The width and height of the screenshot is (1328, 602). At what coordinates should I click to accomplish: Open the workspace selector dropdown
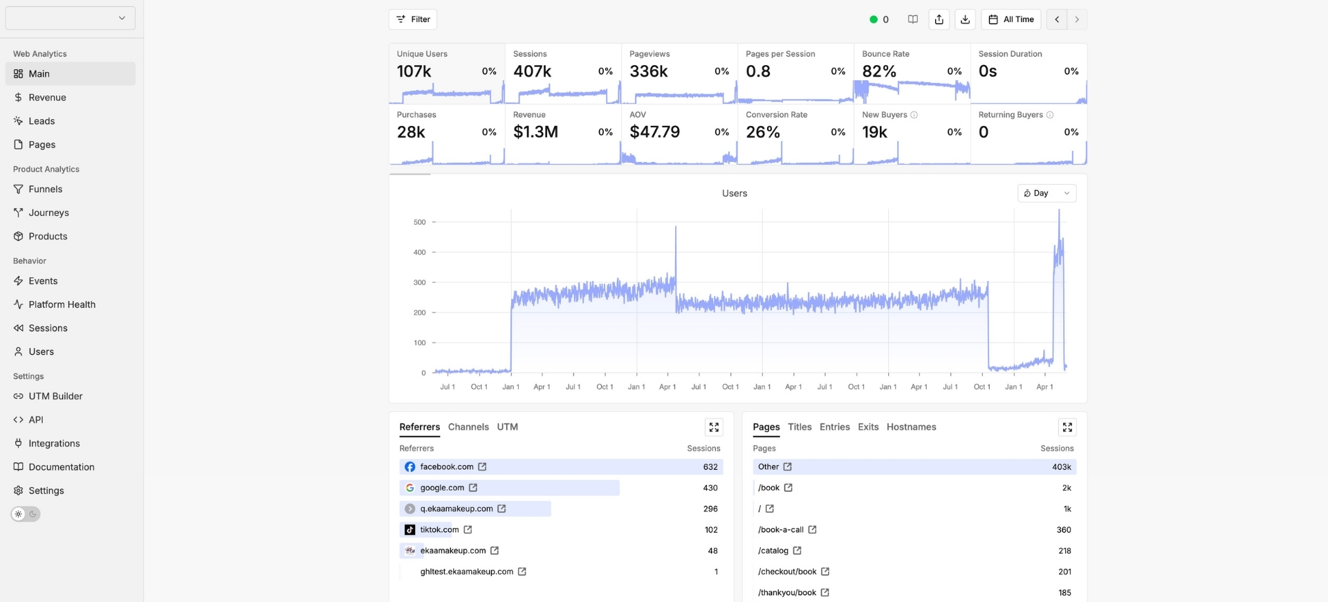point(71,18)
